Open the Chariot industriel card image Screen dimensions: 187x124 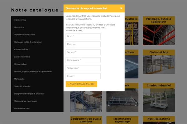[159, 100]
